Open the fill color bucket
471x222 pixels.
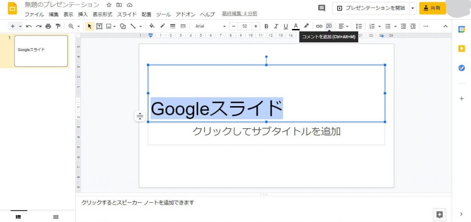pos(152,26)
